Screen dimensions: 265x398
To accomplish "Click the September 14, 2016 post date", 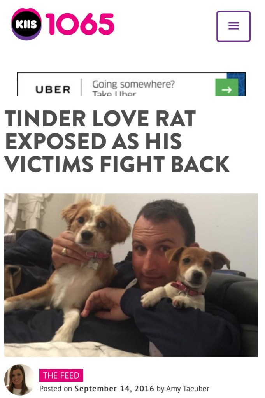I will [114, 389].
